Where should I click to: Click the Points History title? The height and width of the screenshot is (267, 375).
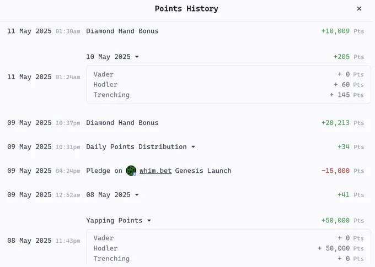(186, 9)
